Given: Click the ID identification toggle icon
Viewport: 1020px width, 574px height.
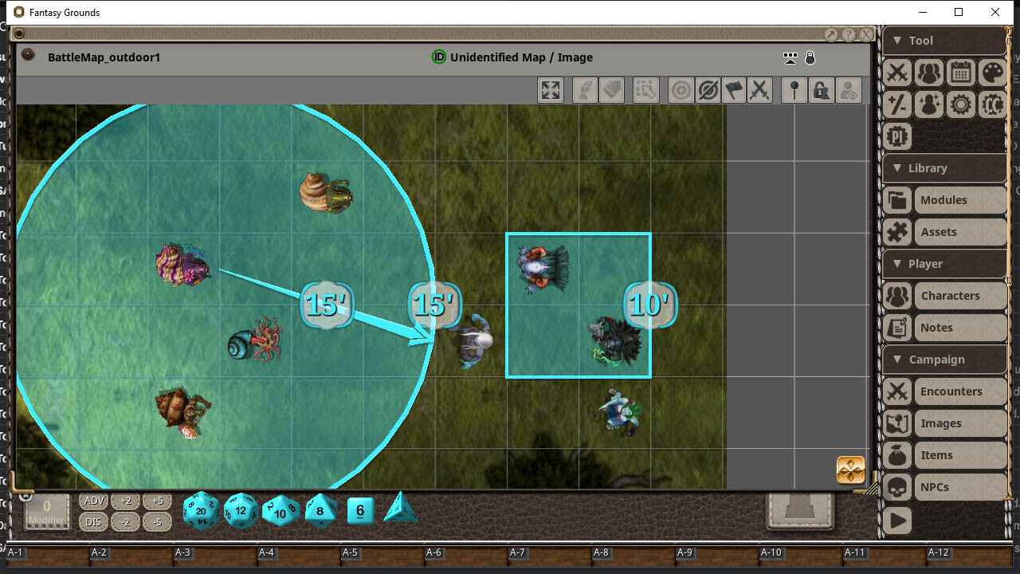Looking at the screenshot, I should (x=438, y=57).
